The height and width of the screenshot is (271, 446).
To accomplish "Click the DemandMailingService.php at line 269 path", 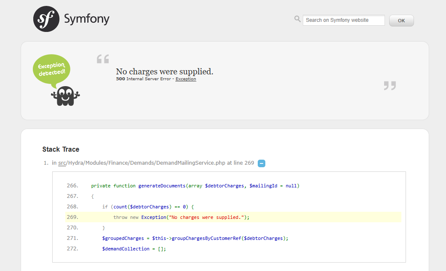I will tap(153, 163).
